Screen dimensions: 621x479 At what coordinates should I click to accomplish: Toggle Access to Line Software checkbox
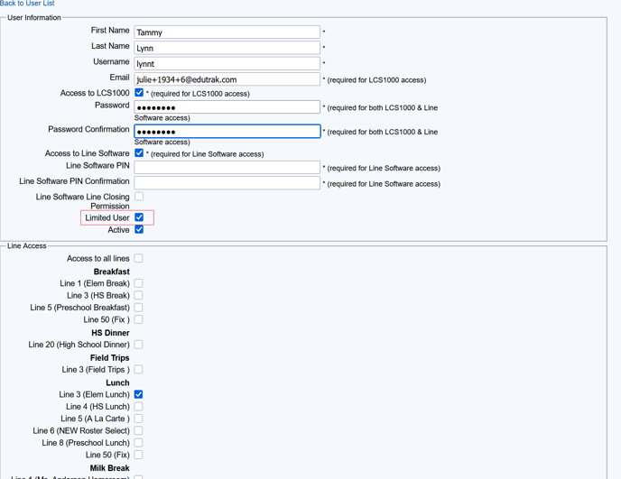tap(139, 153)
